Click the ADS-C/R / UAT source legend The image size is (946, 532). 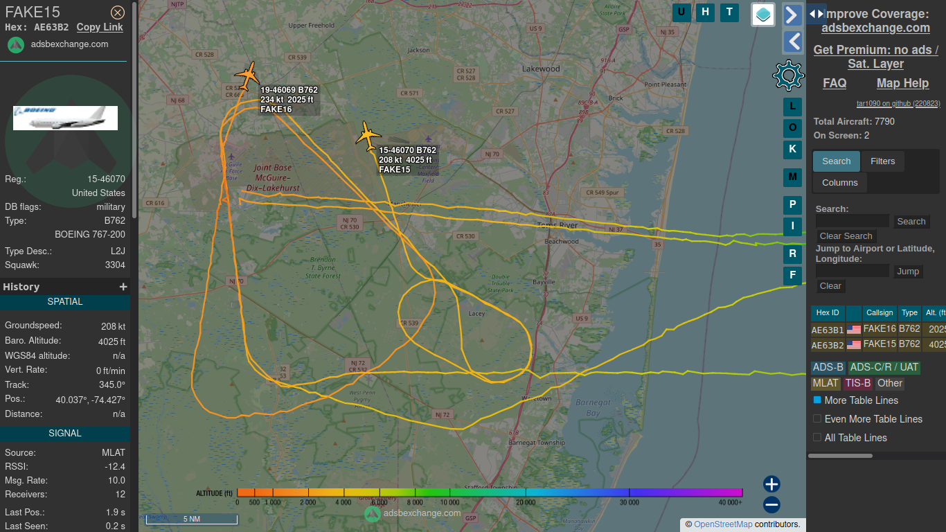pyautogui.click(x=884, y=367)
